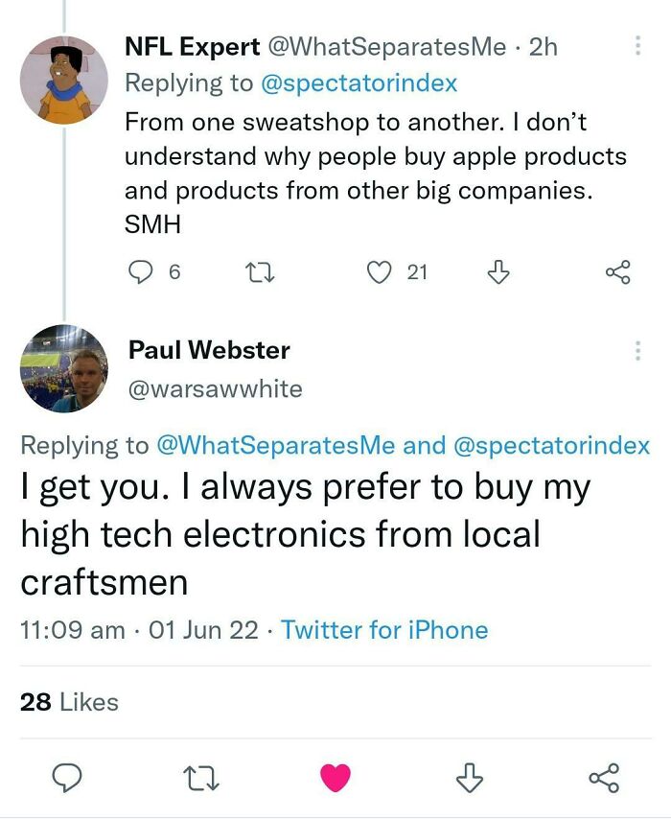Reply to Paul Webster's tweet

pos(63,778)
